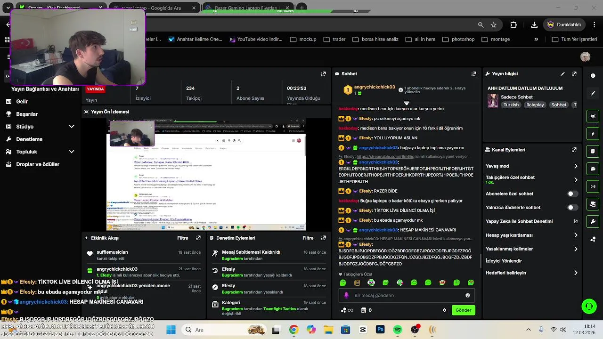Open Yapay Zeka ile Sohbet Denetimi link
603x339 pixels.
(x=532, y=221)
